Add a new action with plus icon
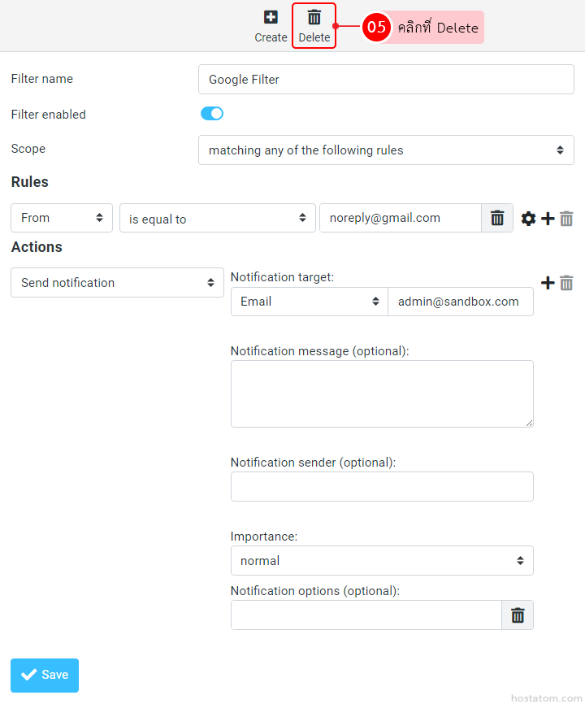Viewport: 585px width, 704px height. [x=548, y=283]
